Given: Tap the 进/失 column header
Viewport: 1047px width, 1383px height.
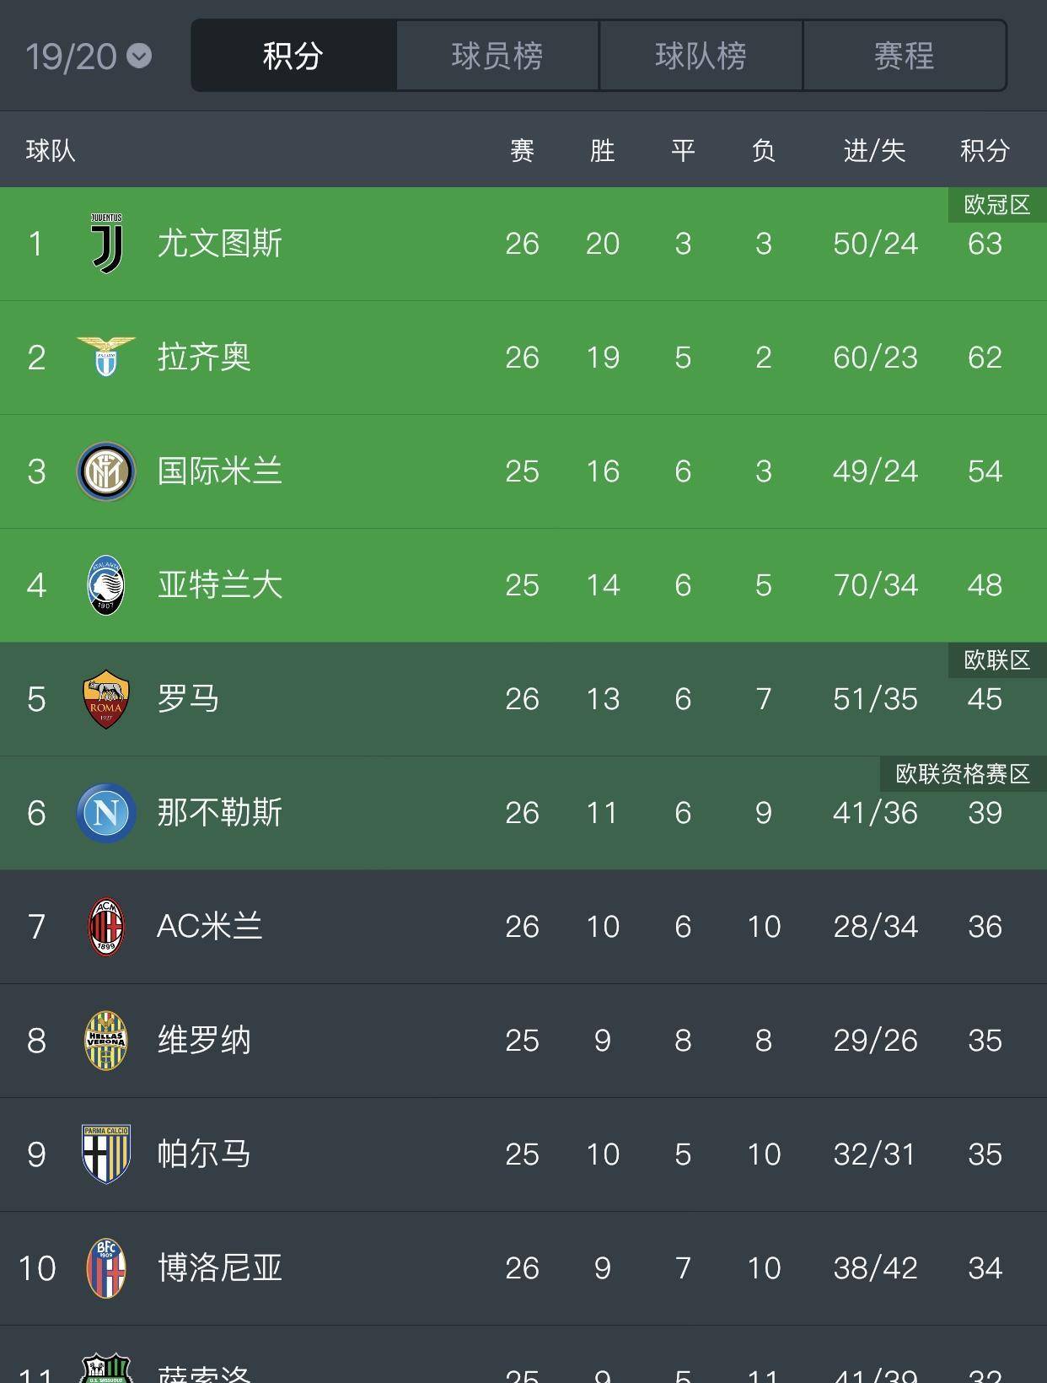Looking at the screenshot, I should point(875,151).
